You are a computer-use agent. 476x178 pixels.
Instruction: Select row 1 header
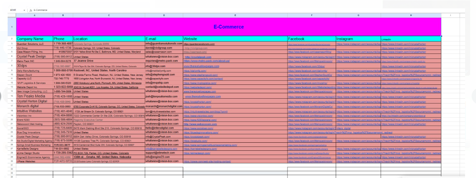tap(12, 27)
